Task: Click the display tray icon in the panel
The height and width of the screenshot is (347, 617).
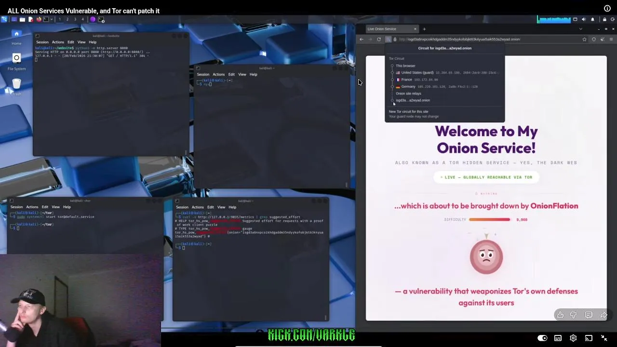Action: 575,19
